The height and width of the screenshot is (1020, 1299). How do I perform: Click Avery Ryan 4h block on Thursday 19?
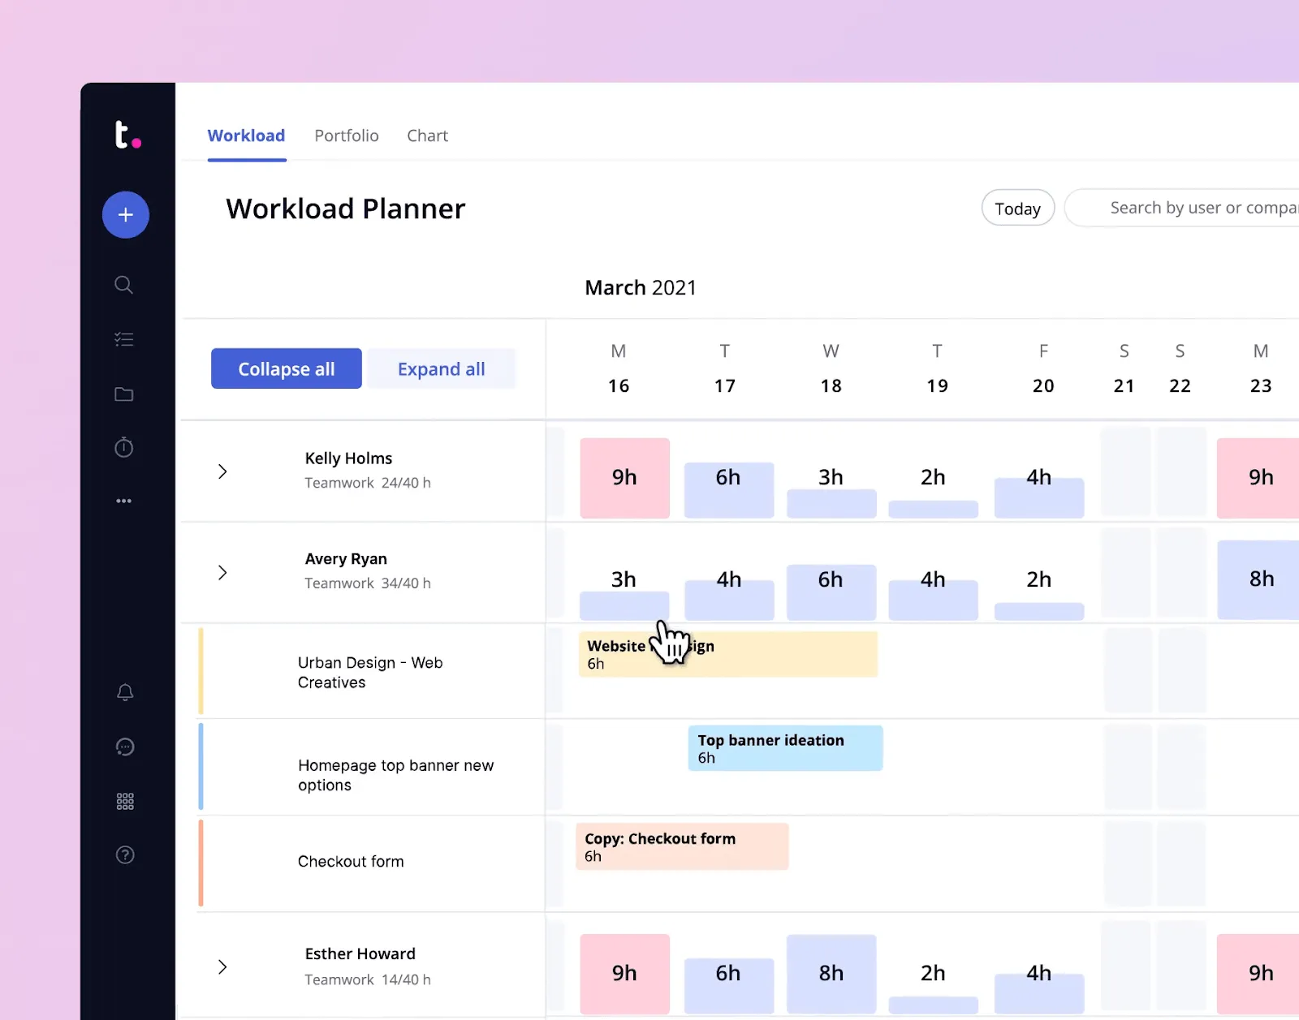pos(934,600)
